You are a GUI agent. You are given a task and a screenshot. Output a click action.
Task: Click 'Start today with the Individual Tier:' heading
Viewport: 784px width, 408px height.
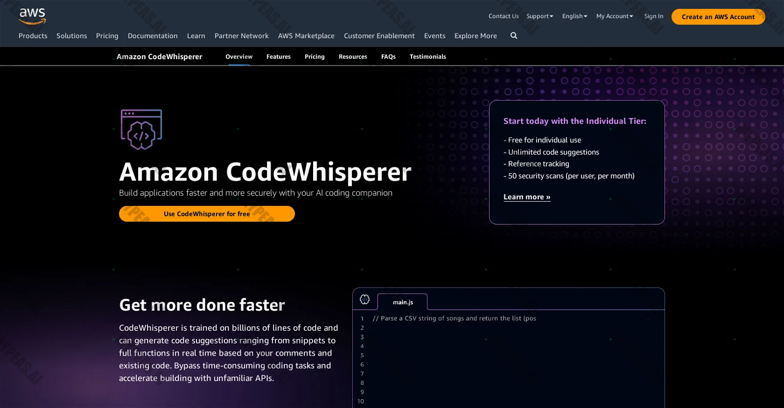point(575,121)
